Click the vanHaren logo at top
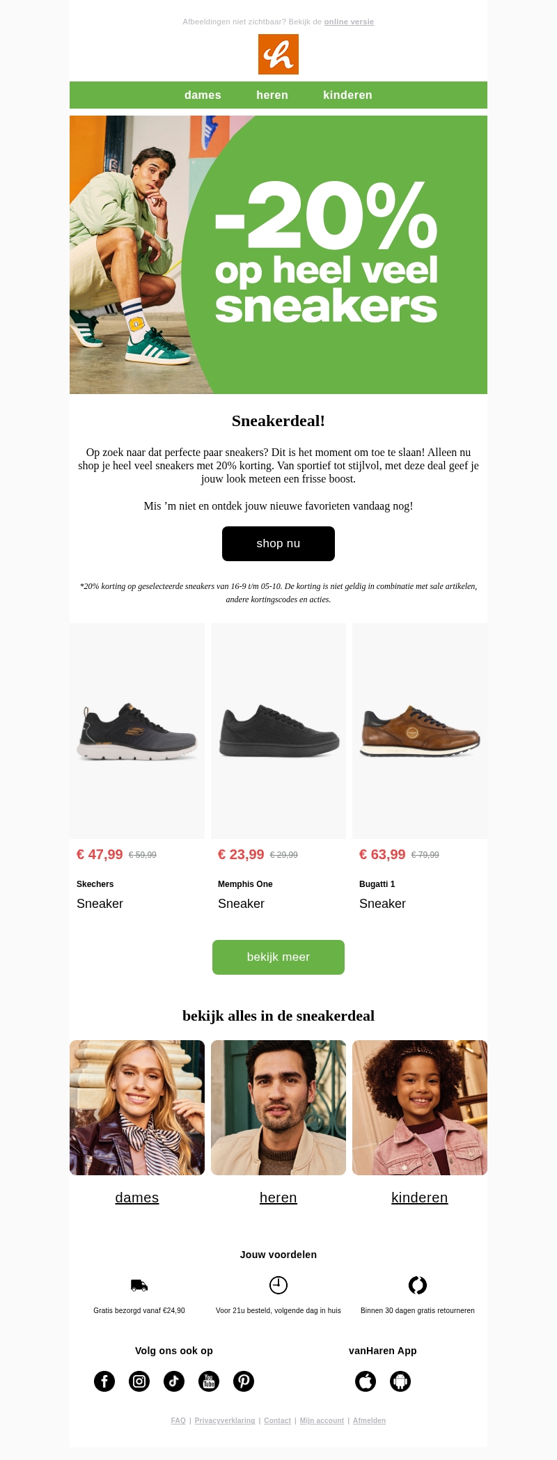The width and height of the screenshot is (557, 1460). (278, 54)
